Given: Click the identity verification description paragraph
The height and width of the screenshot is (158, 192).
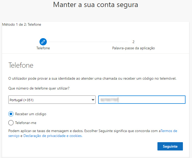Looking at the screenshot, I should tap(92, 78).
